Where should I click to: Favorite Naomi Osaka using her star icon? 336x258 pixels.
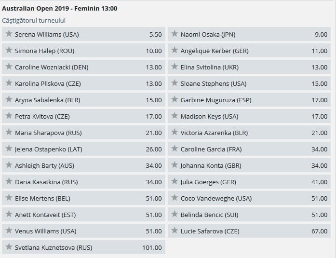point(174,34)
